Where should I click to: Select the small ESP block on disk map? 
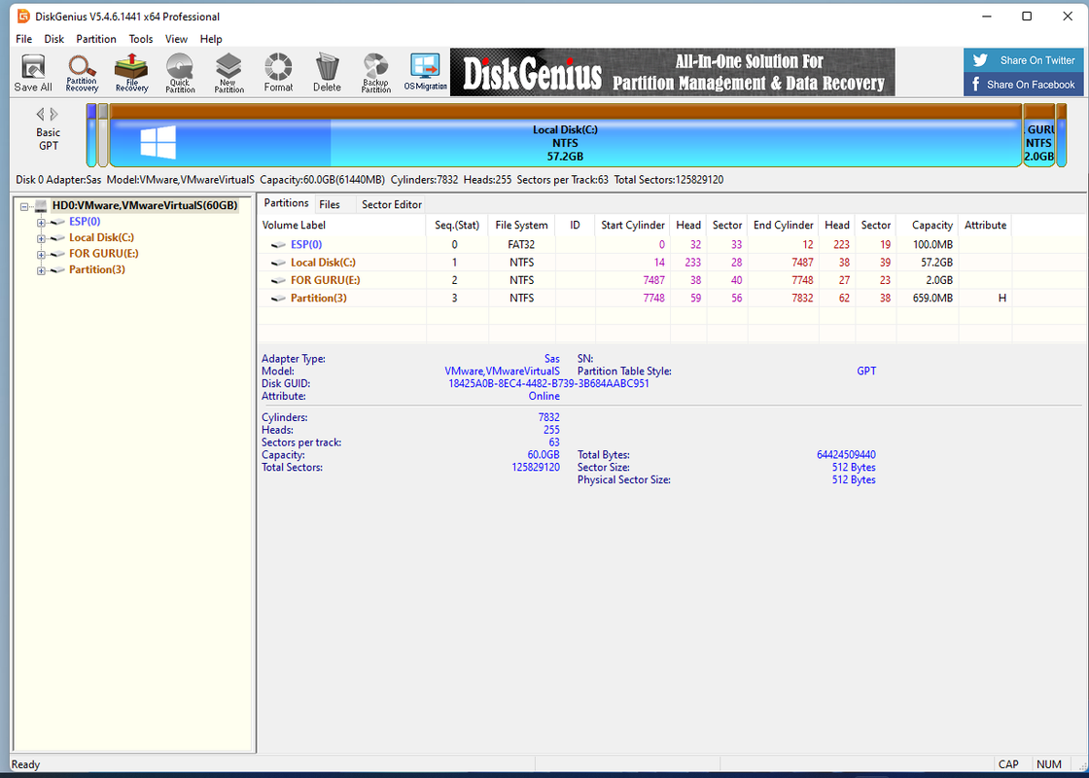[91, 135]
